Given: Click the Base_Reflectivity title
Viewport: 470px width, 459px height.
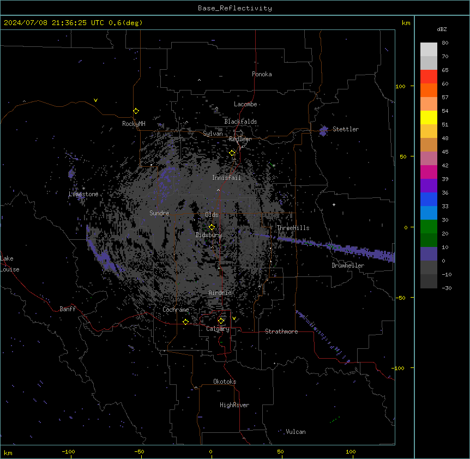Looking at the screenshot, I should (235, 8).
